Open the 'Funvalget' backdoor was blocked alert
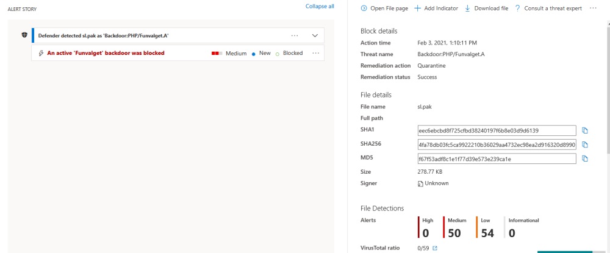The height and width of the screenshot is (253, 610). (x=106, y=53)
